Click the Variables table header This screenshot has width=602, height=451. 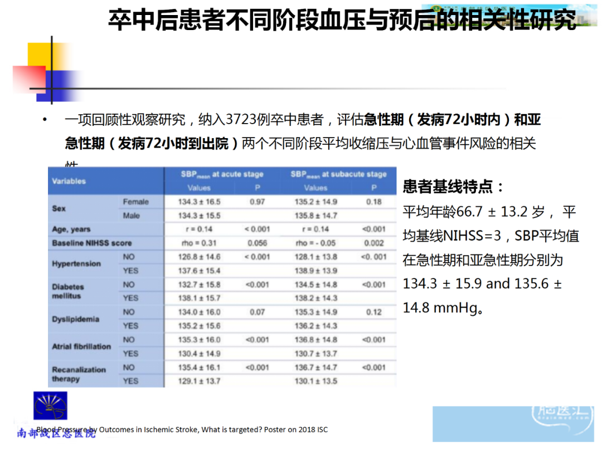click(69, 181)
